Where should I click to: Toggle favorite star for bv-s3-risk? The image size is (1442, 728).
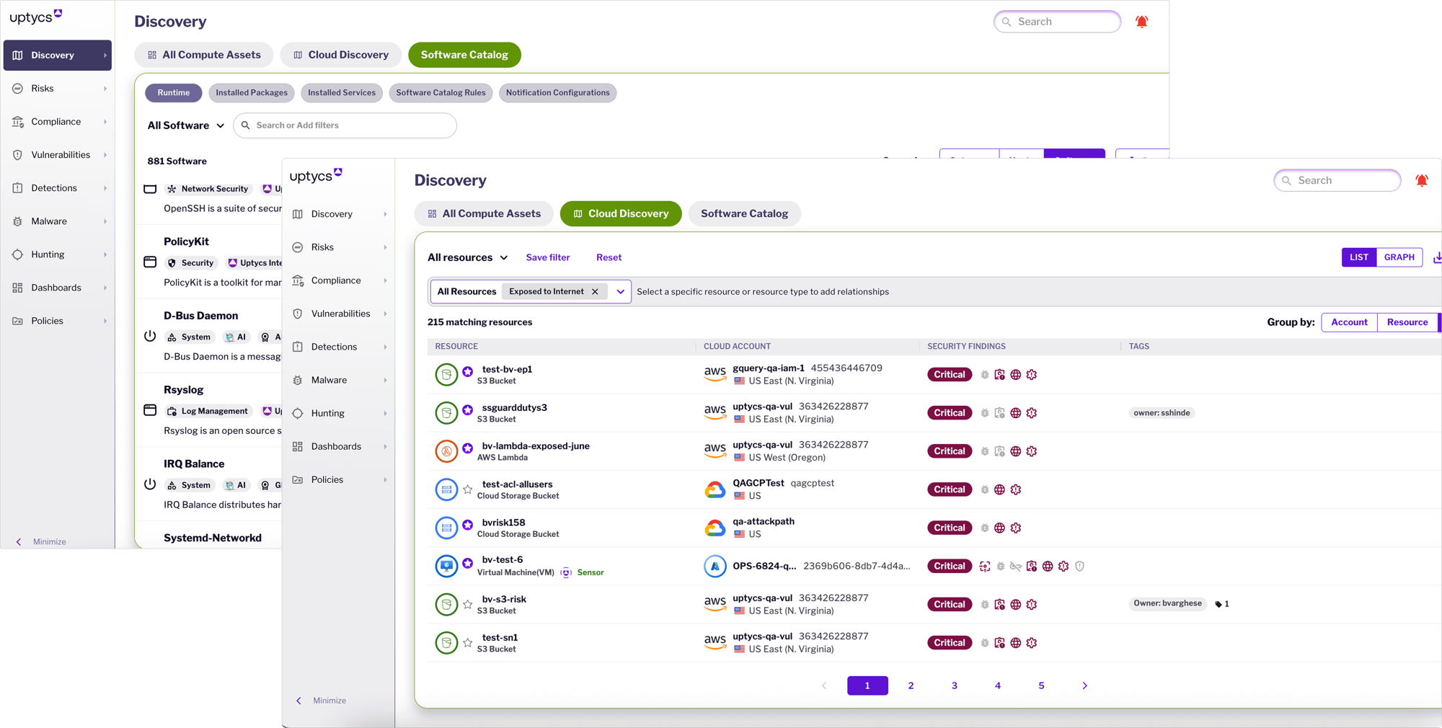click(x=468, y=604)
